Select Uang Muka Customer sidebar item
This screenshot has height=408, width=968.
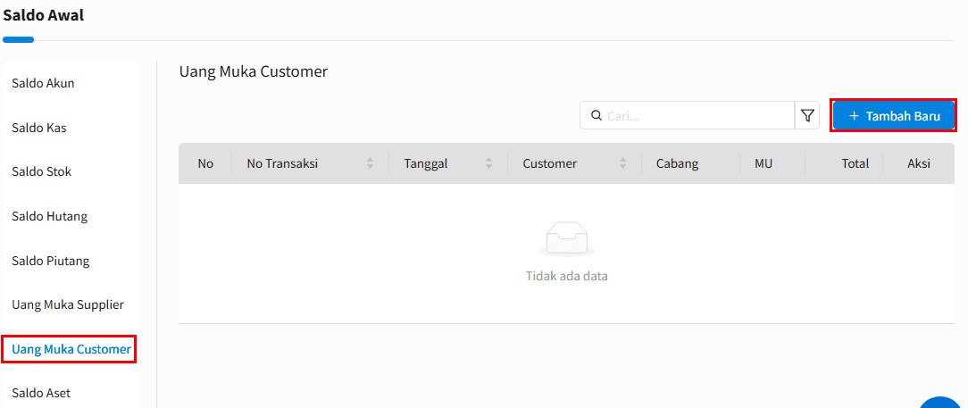point(71,349)
